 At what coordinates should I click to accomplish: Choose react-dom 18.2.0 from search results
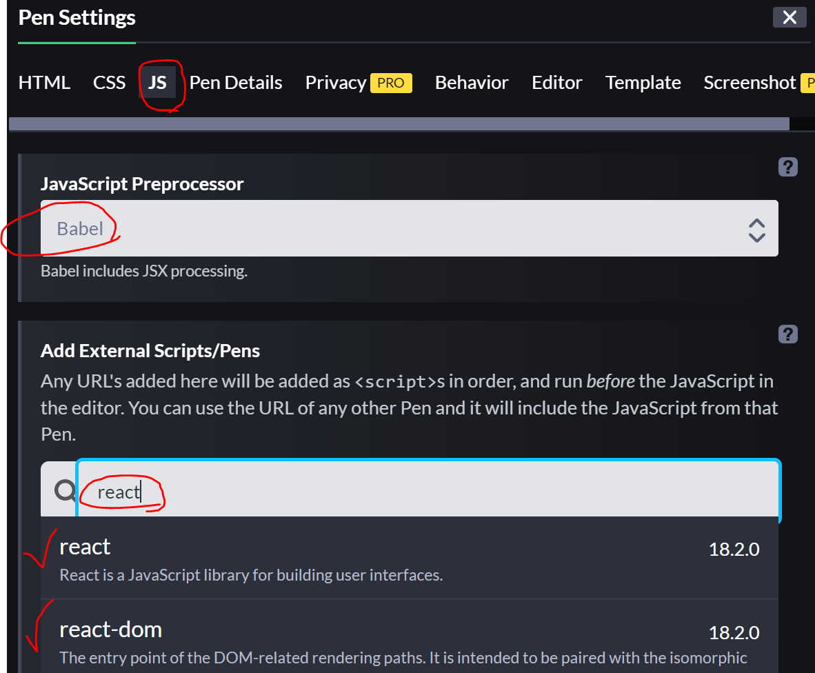[409, 637]
